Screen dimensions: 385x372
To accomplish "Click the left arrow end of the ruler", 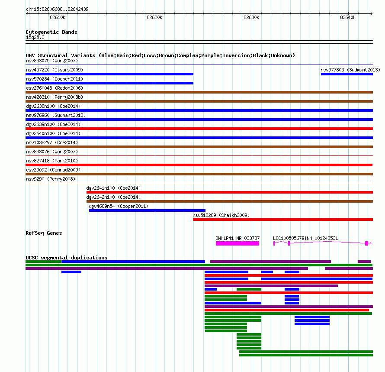I will pyautogui.click(x=27, y=13).
